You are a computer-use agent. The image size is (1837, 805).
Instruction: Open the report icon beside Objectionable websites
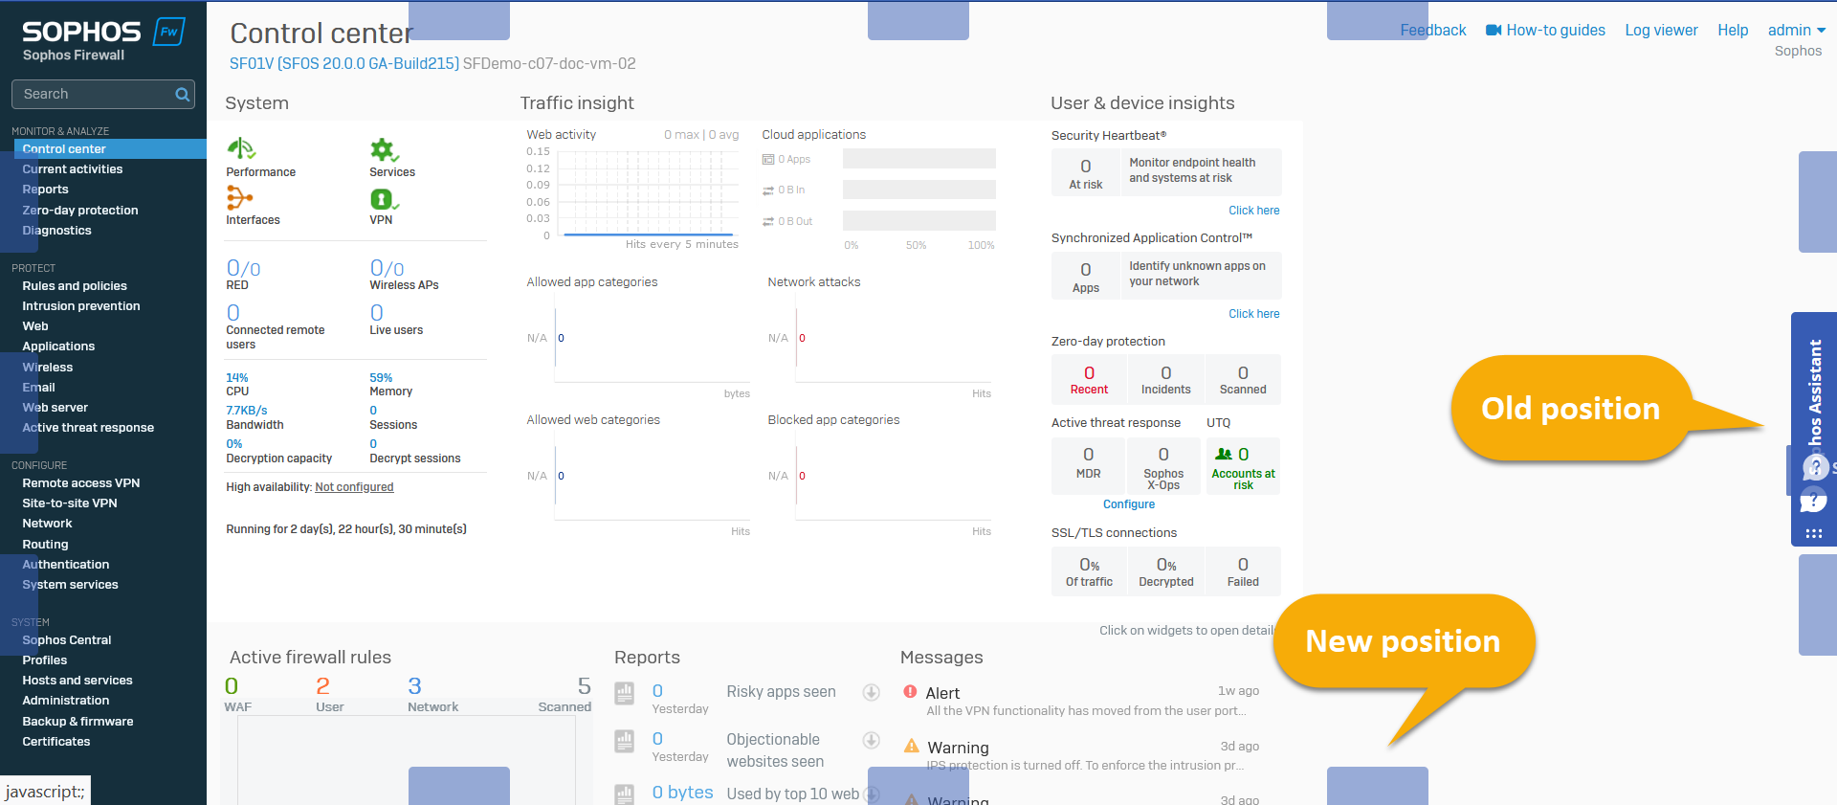tap(625, 741)
